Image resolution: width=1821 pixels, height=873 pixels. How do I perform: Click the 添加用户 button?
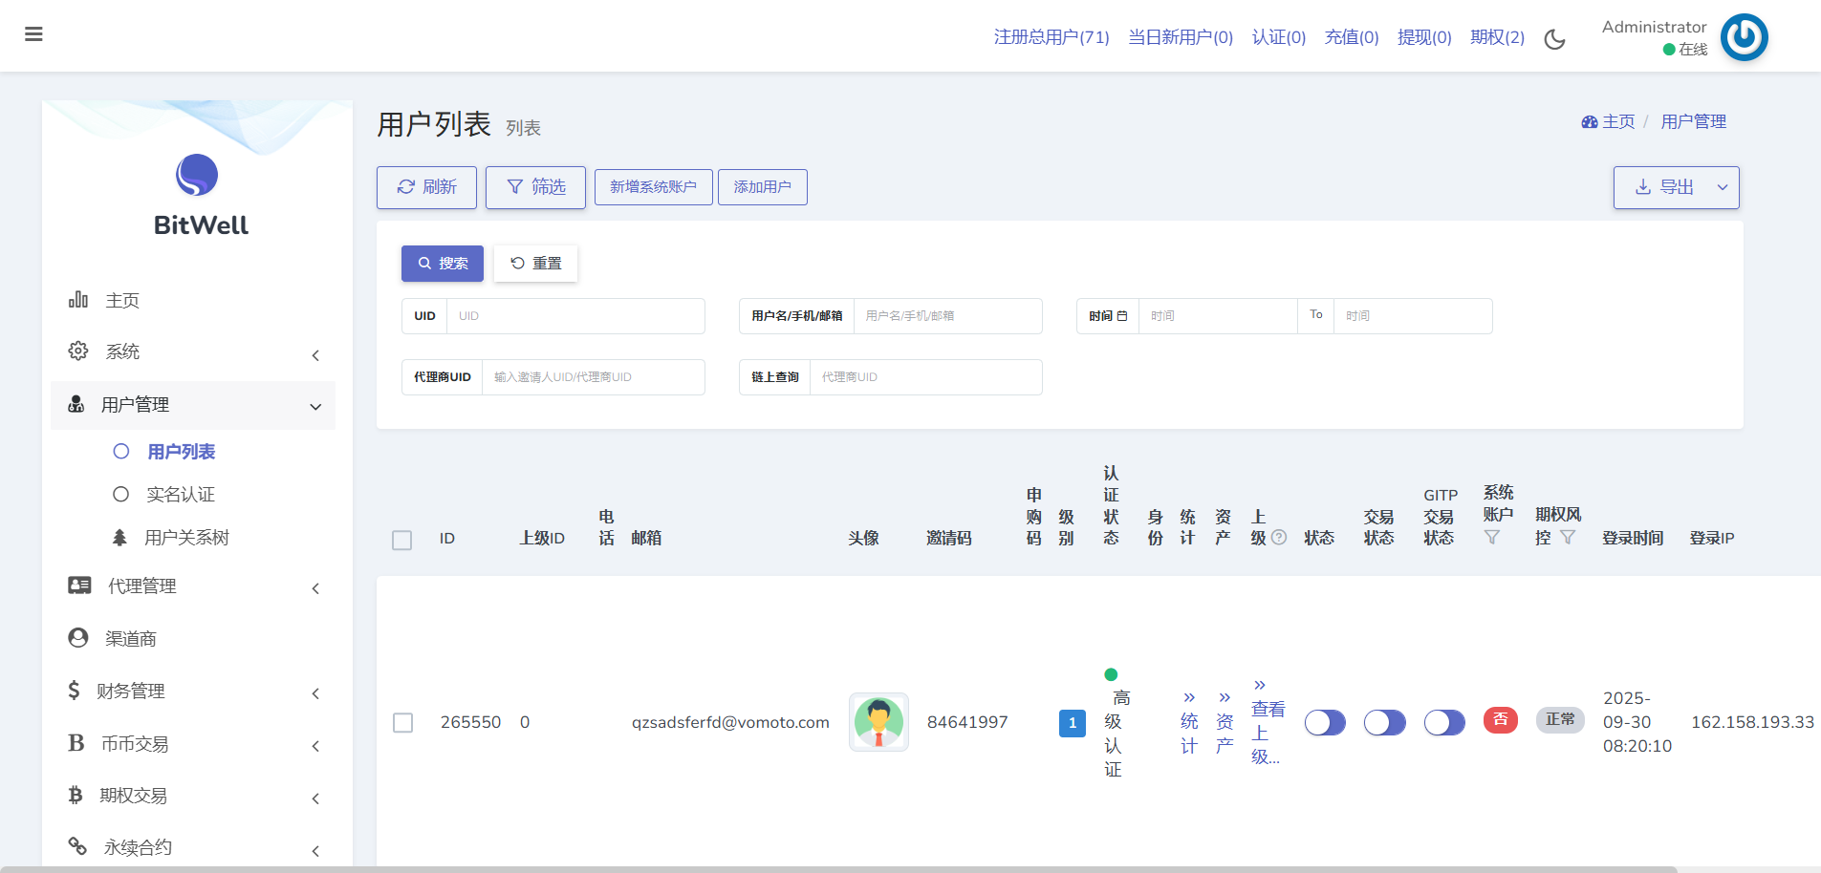pos(762,187)
